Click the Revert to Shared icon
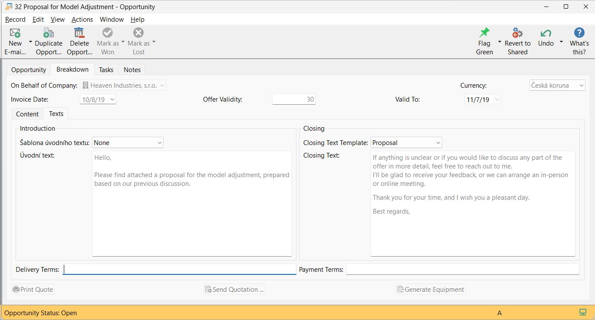The image size is (595, 320). coord(517,33)
